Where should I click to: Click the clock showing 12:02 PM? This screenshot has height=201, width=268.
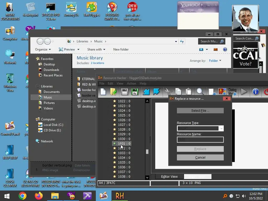256,194
